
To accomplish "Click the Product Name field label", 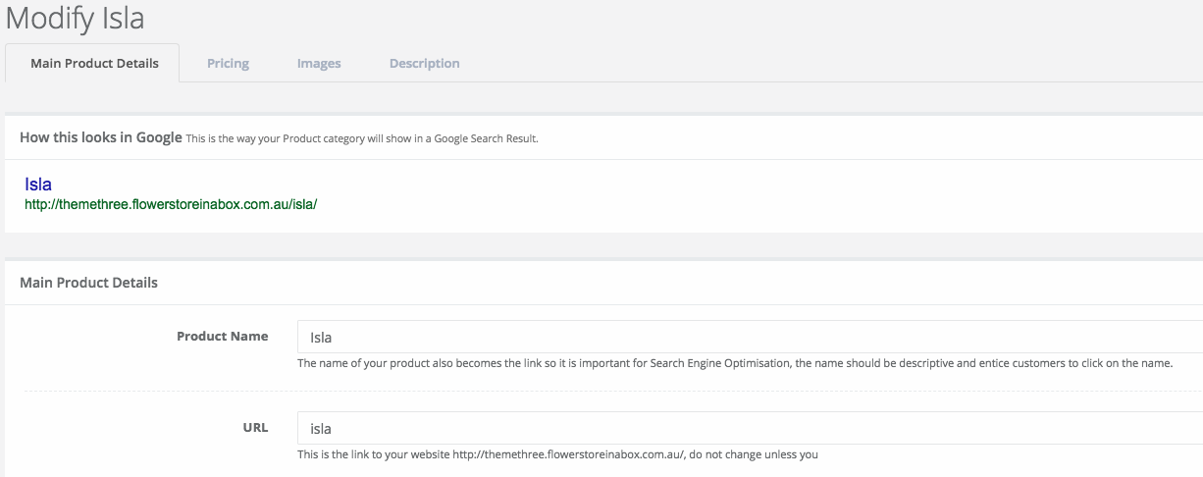I will [x=222, y=336].
